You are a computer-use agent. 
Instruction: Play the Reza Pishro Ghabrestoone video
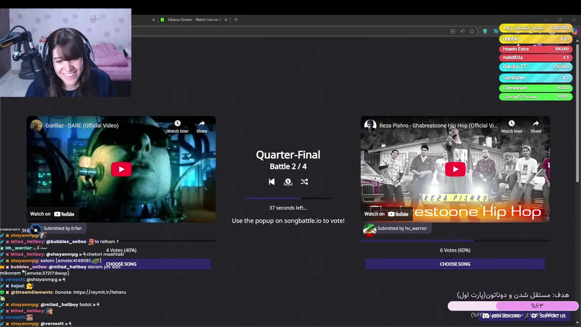pyautogui.click(x=455, y=169)
